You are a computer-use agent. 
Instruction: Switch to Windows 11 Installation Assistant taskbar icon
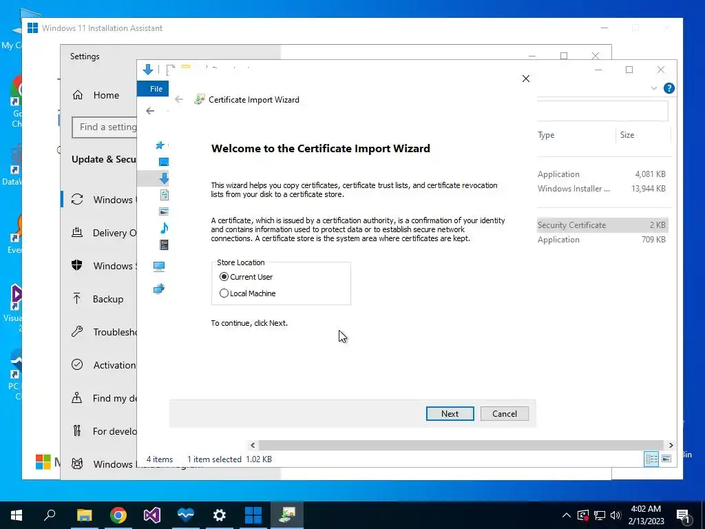point(253,515)
